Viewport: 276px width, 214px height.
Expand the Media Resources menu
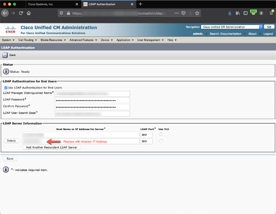53,40
